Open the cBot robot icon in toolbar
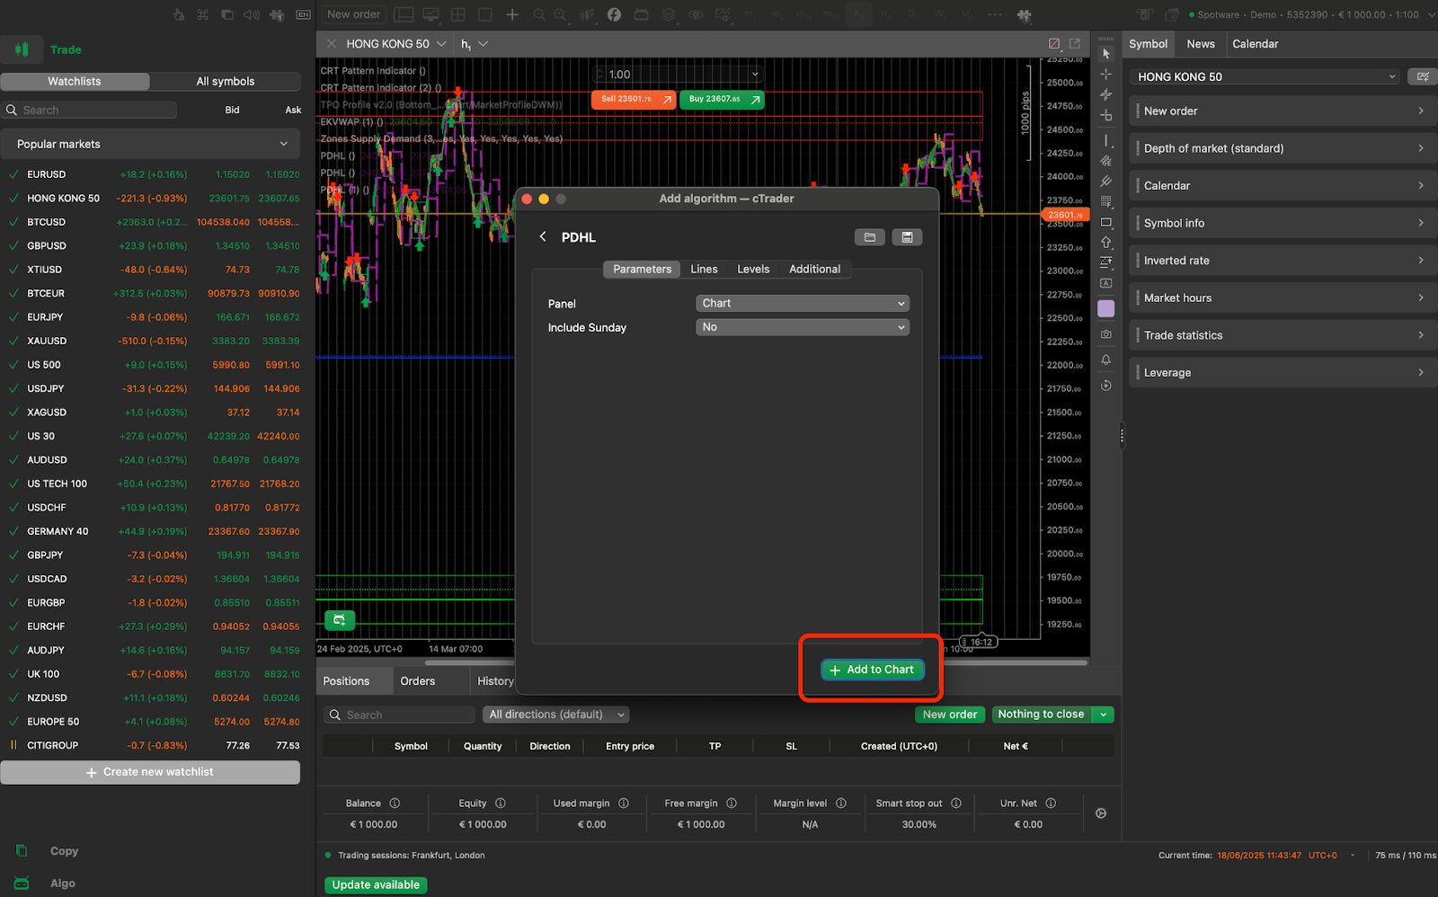Image resolution: width=1438 pixels, height=897 pixels. pos(641,14)
